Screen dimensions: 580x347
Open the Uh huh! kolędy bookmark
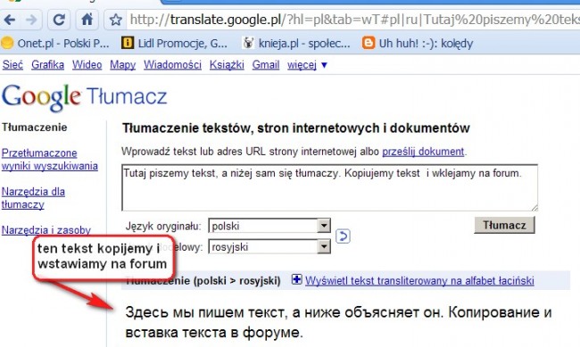point(418,44)
